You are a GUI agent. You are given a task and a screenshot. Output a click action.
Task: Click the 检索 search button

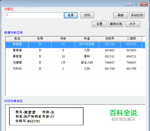pyautogui.click(x=71, y=15)
